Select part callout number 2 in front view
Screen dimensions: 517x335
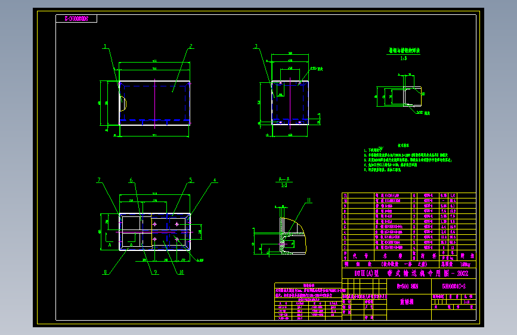(191, 46)
